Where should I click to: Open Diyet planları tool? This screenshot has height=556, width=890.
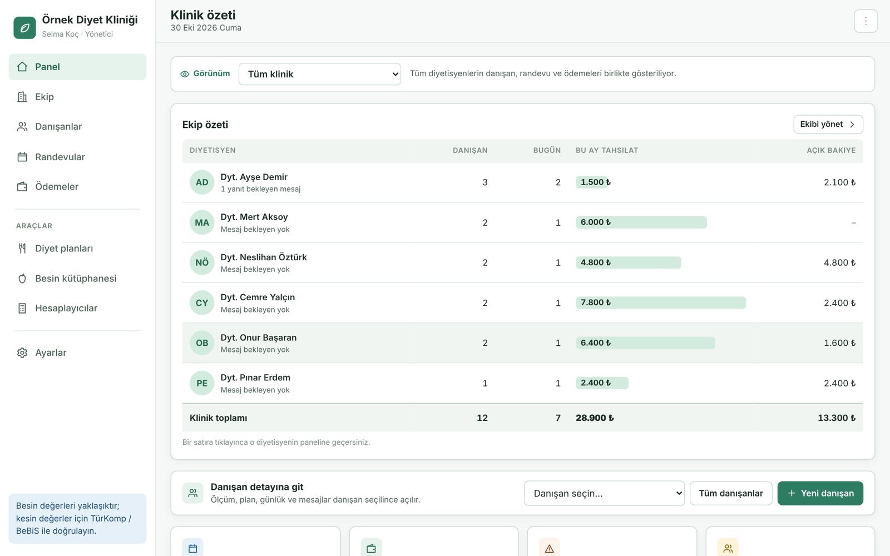pyautogui.click(x=77, y=249)
